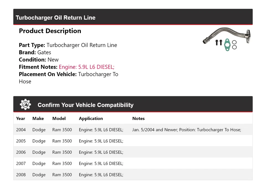Select the 2007 year row

point(21,164)
